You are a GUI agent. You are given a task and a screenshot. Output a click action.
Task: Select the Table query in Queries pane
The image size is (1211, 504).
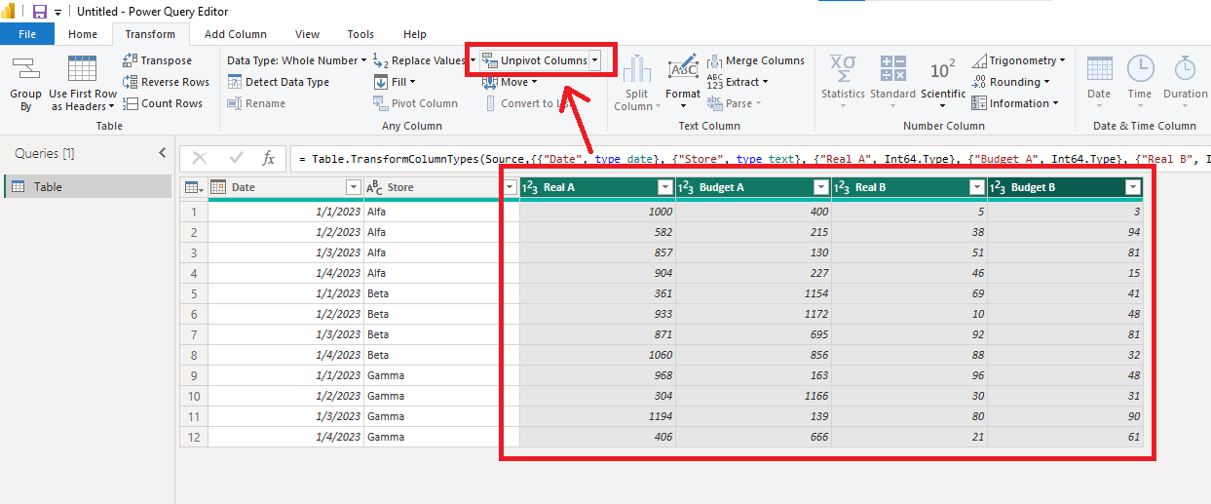pos(88,187)
